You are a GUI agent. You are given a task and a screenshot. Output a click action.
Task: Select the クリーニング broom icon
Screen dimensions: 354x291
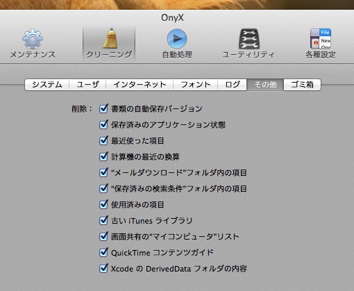[110, 38]
